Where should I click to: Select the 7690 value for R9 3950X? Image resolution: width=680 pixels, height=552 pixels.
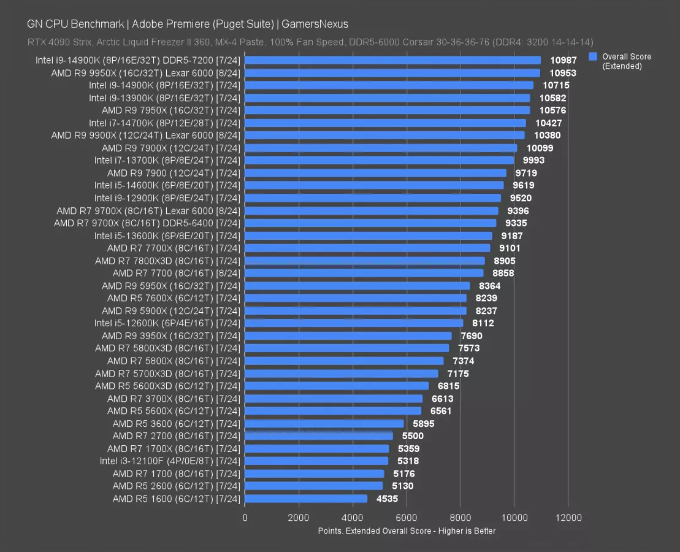pos(471,335)
